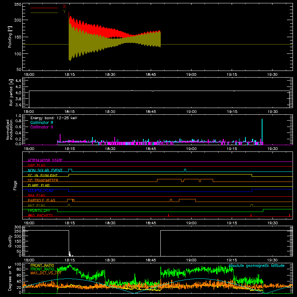Click the NON_SOLAR_EVENT pulse just before 19:00
The height and width of the screenshot is (297, 297).
pos(185,170)
